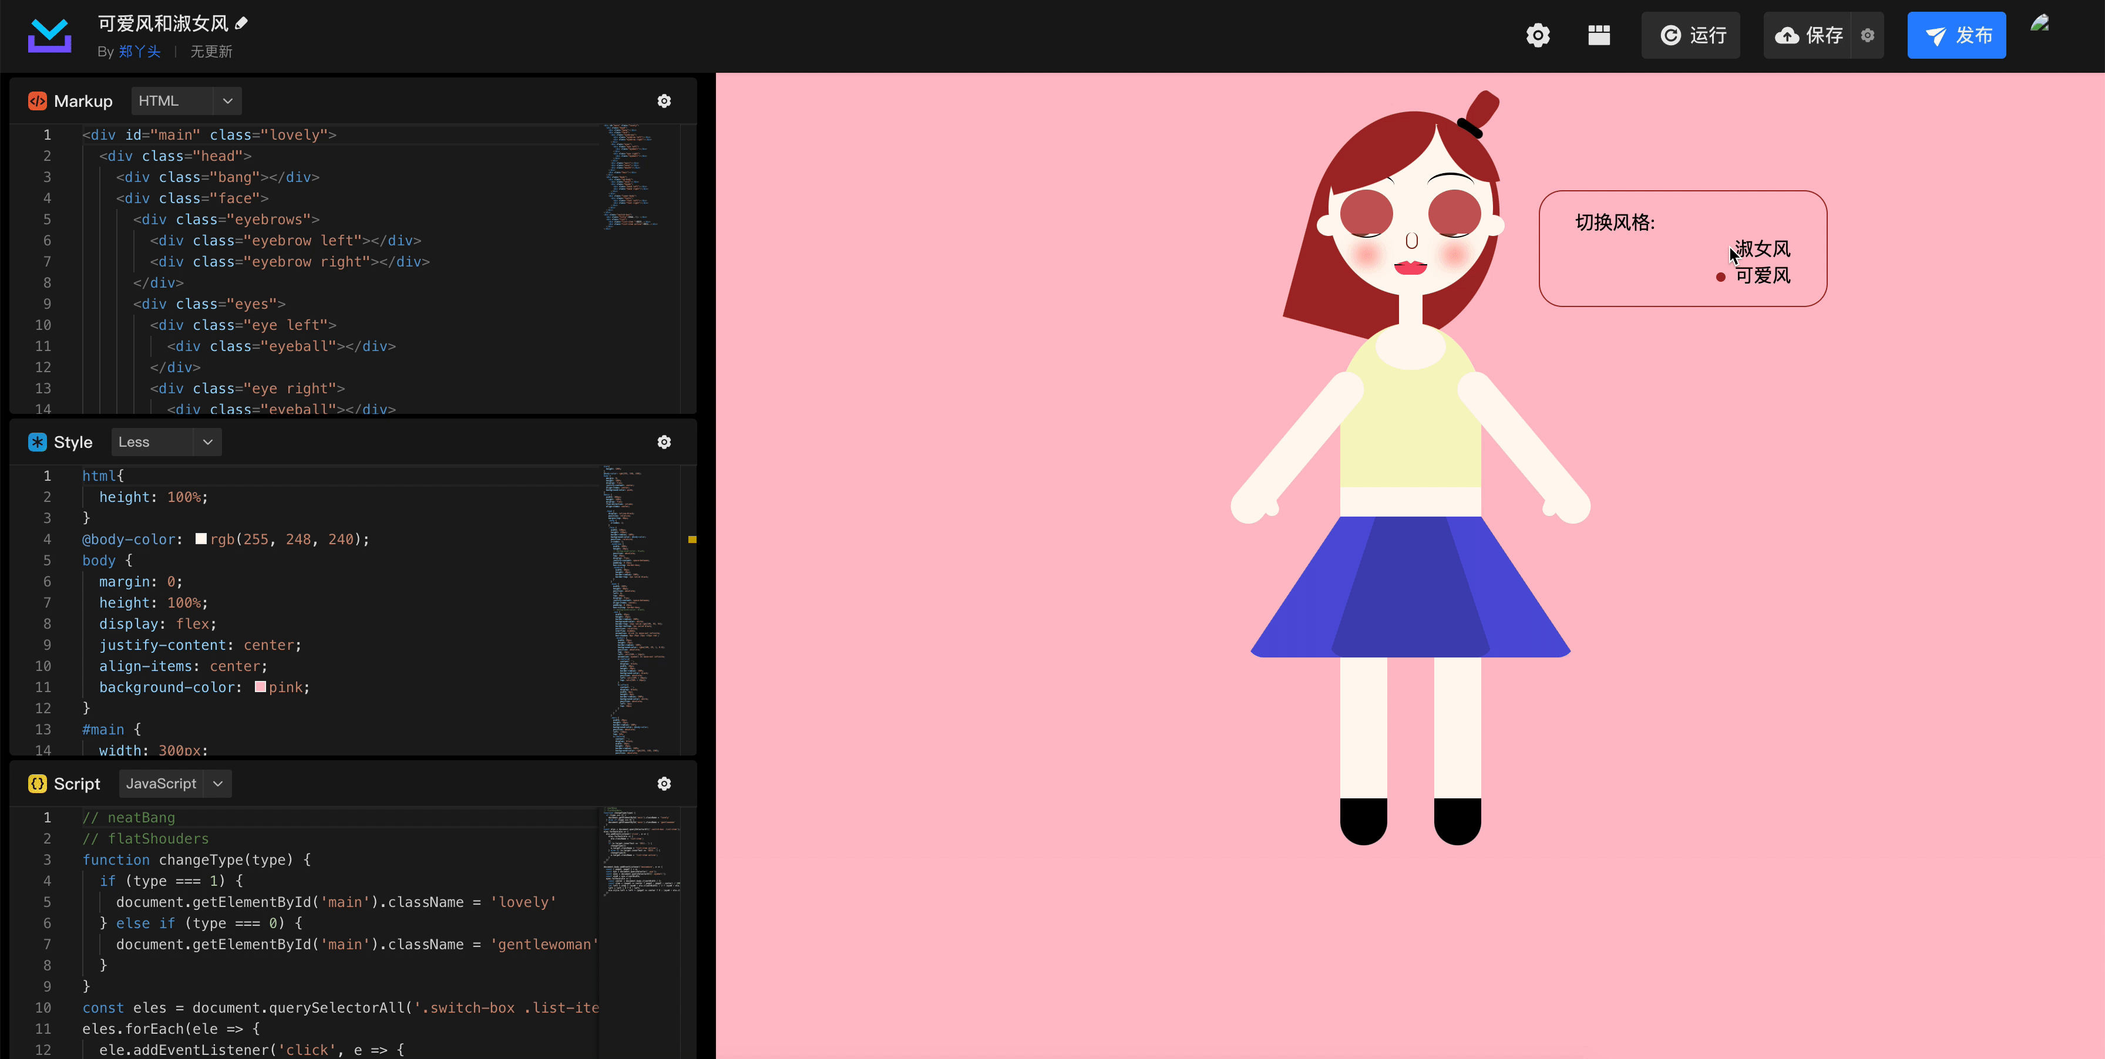Click the pencil edit icon beside the title
This screenshot has height=1059, width=2105.
coord(241,23)
